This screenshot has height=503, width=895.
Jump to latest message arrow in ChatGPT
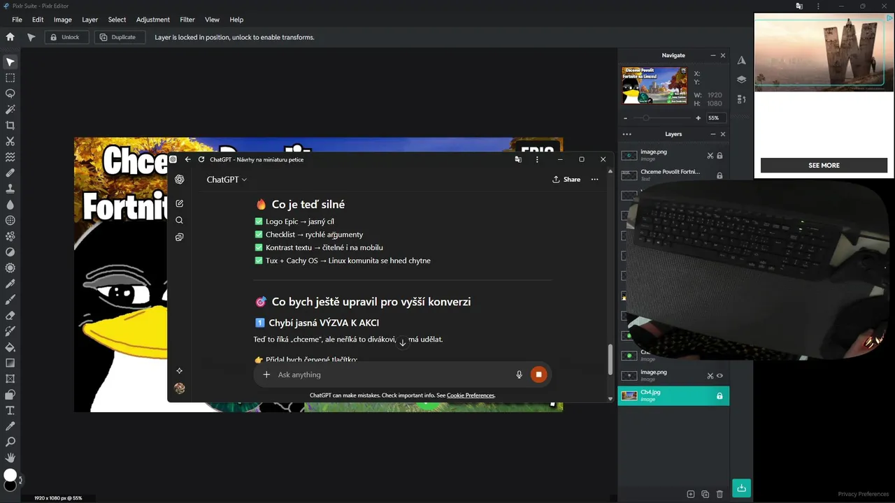tap(402, 342)
